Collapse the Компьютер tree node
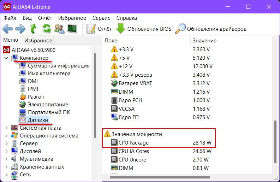Viewport: 280px width, 182px height. pos(6,58)
